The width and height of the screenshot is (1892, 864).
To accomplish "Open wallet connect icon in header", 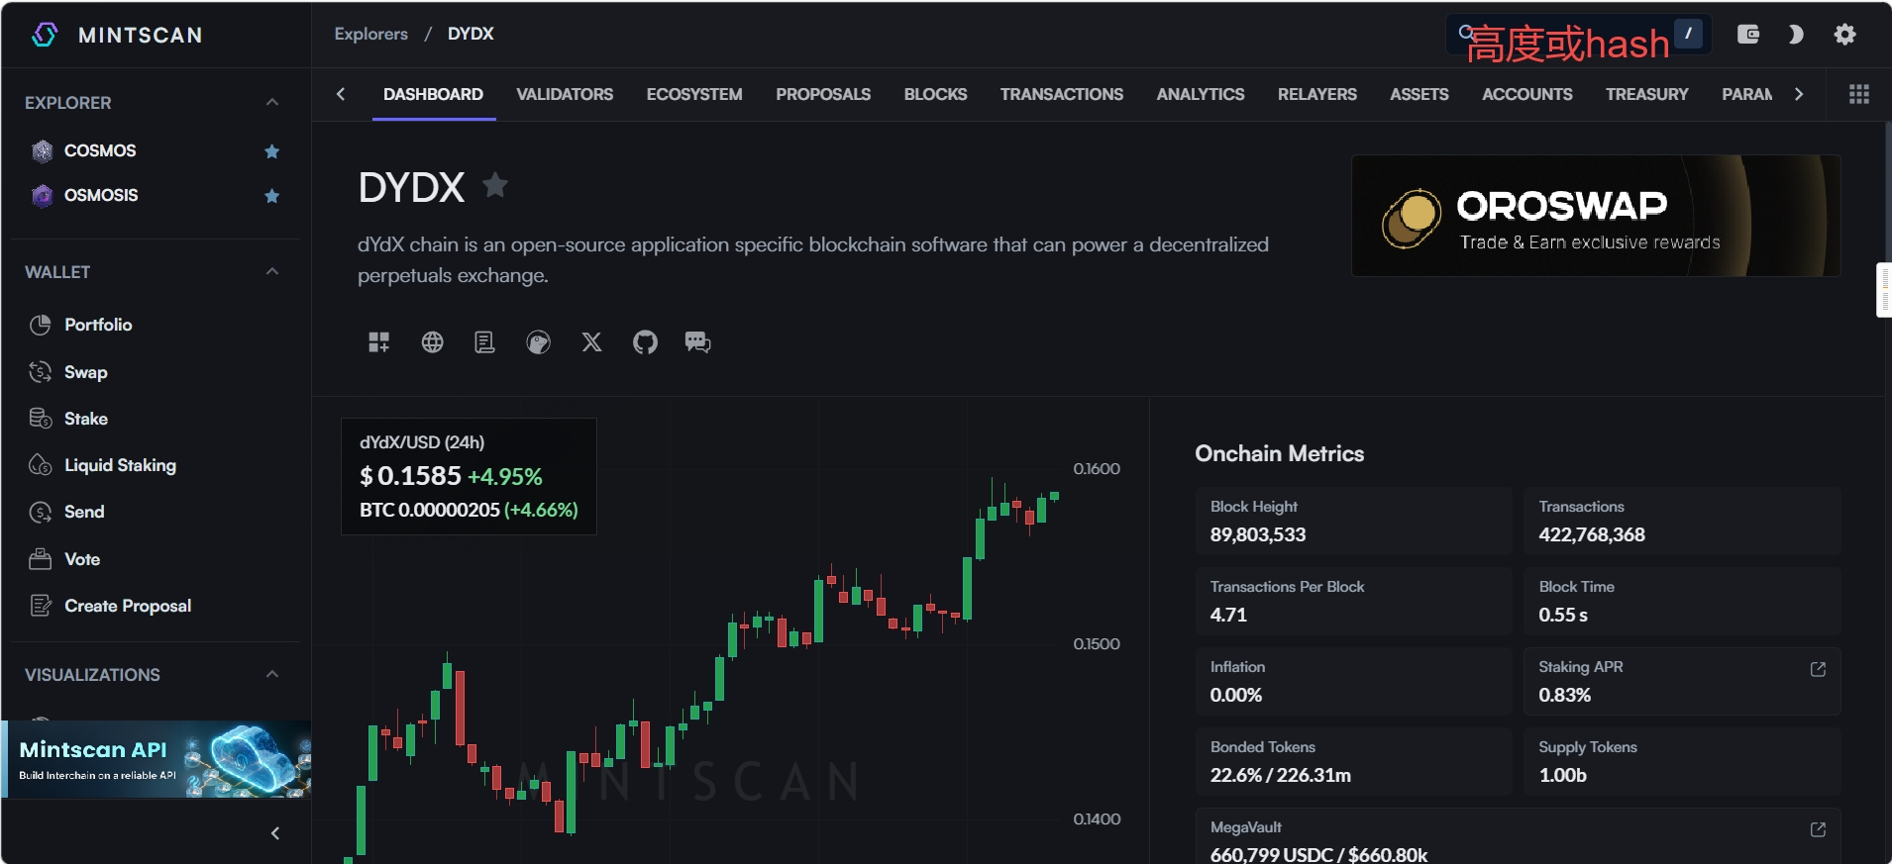I will point(1748,35).
